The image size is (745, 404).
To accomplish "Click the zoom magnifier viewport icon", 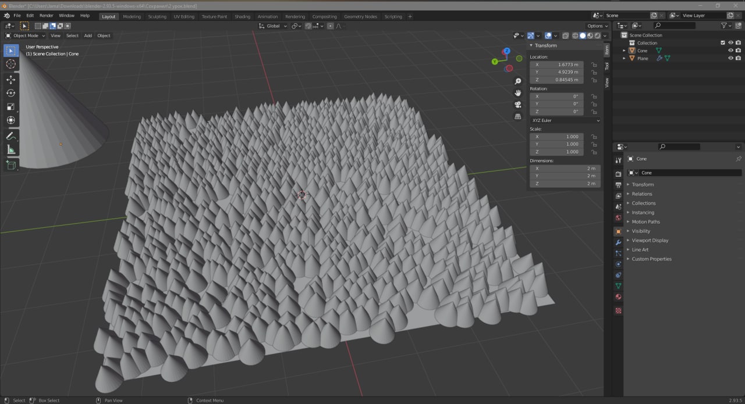I will (x=518, y=81).
